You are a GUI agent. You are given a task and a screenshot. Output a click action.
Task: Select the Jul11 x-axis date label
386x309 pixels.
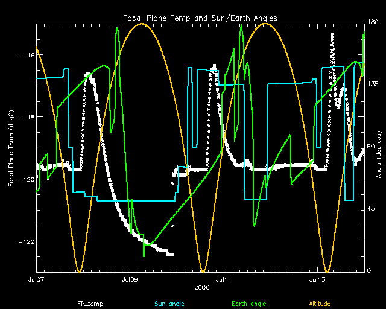(x=224, y=280)
